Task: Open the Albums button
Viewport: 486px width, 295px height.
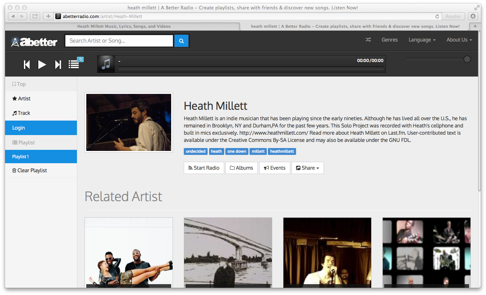Action: (x=242, y=168)
